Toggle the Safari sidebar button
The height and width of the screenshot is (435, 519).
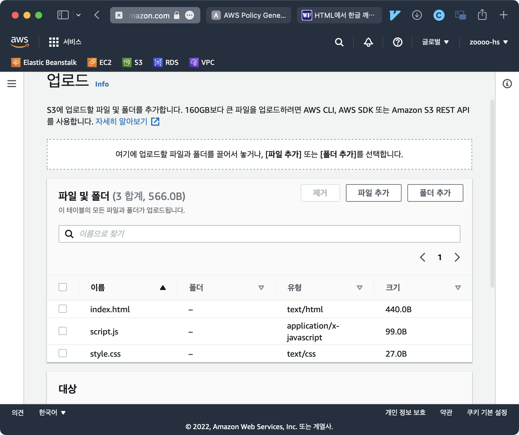[x=63, y=15]
